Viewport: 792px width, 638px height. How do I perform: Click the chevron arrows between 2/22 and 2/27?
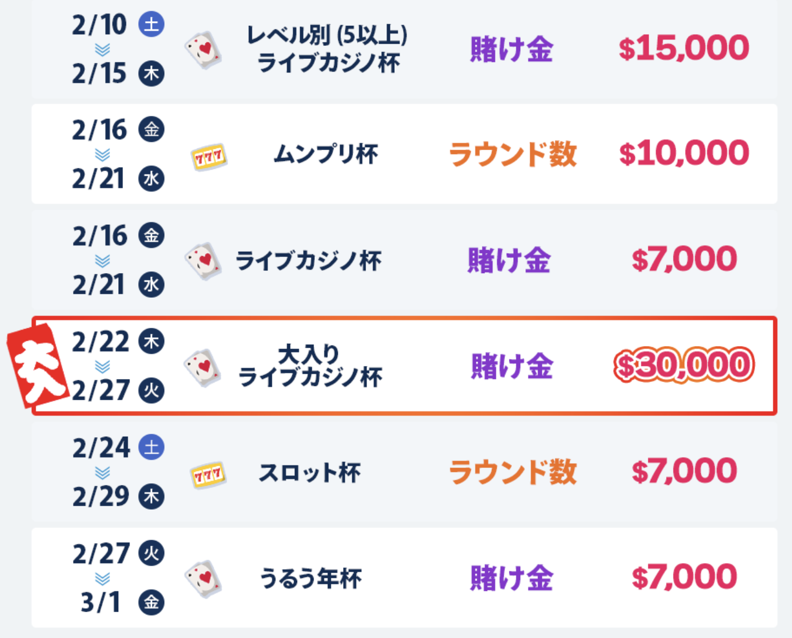[x=102, y=367]
